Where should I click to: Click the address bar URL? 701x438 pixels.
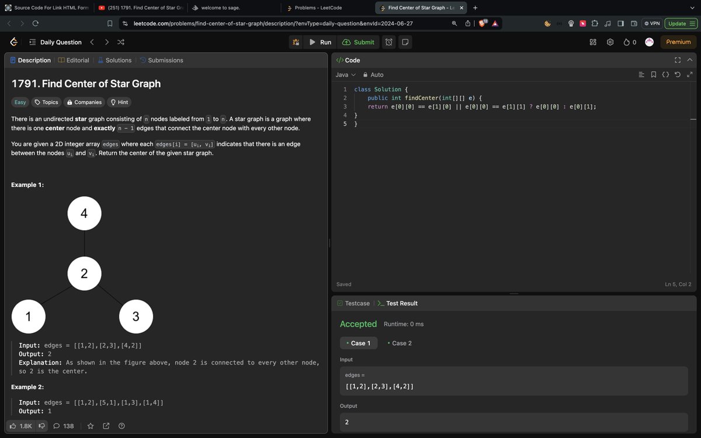[x=273, y=23]
